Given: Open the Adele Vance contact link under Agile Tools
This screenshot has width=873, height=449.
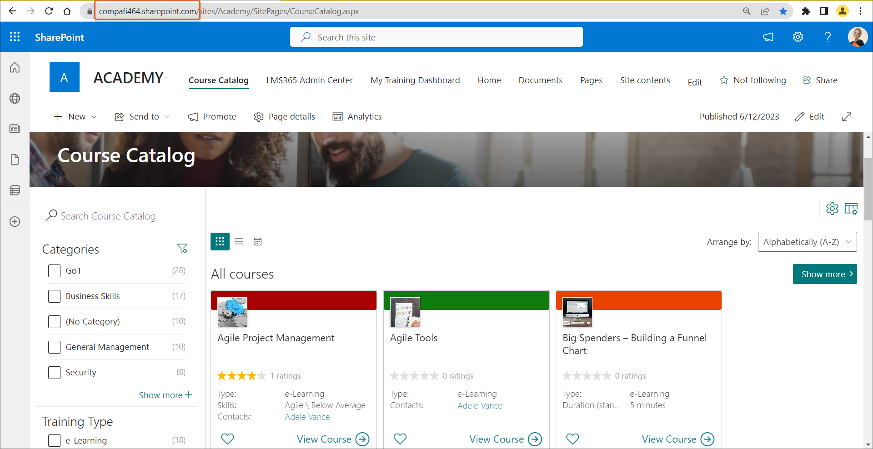Looking at the screenshot, I should [x=479, y=405].
